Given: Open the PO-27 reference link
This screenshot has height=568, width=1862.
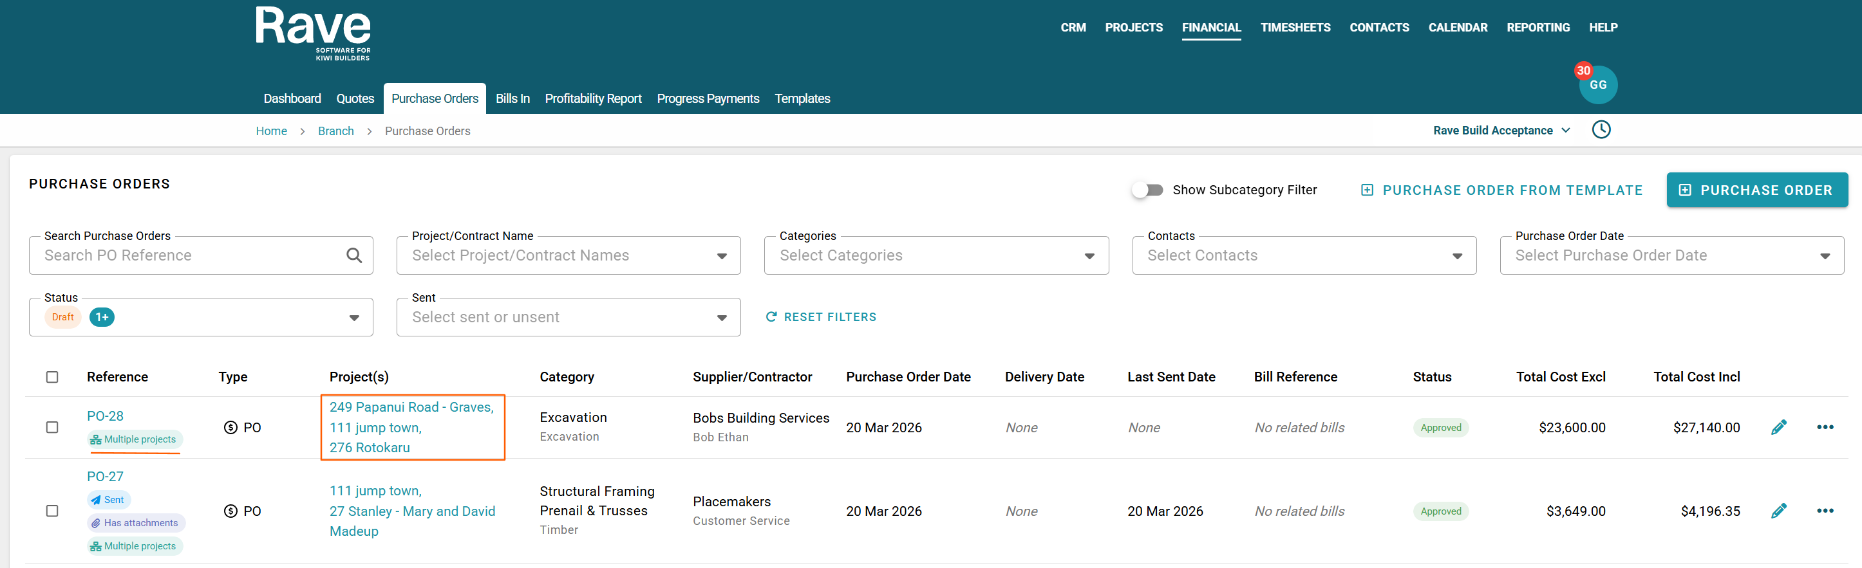Looking at the screenshot, I should point(105,477).
